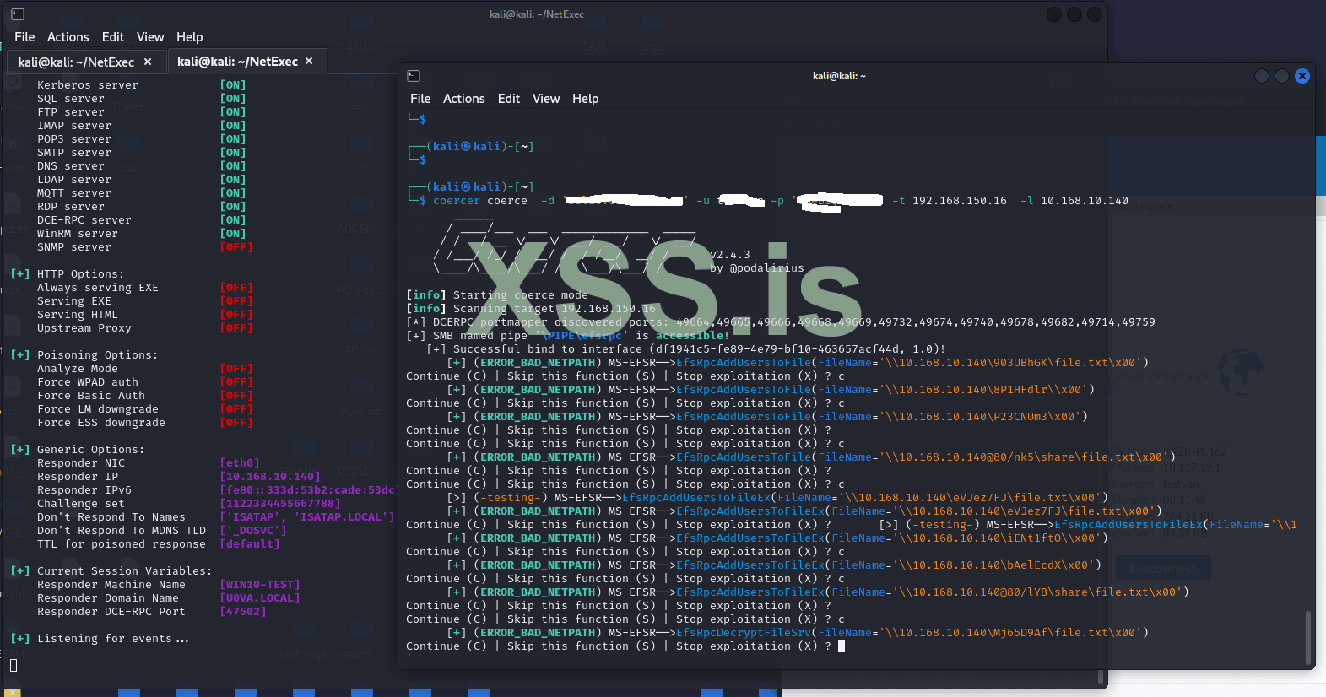This screenshot has height=697, width=1326.
Task: Click the 'Always serving EXE' line
Action: 98,288
